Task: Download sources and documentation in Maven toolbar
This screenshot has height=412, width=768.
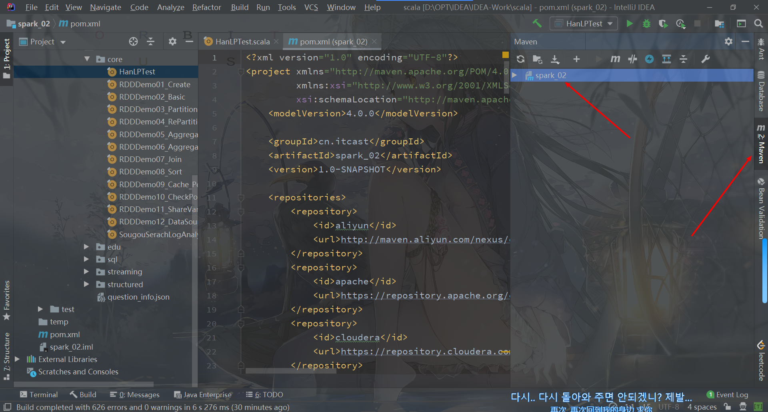Action: 555,59
